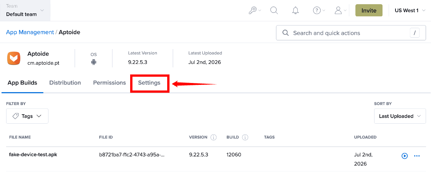Open the access key icon menu
This screenshot has height=185, width=431.
tap(255, 10)
